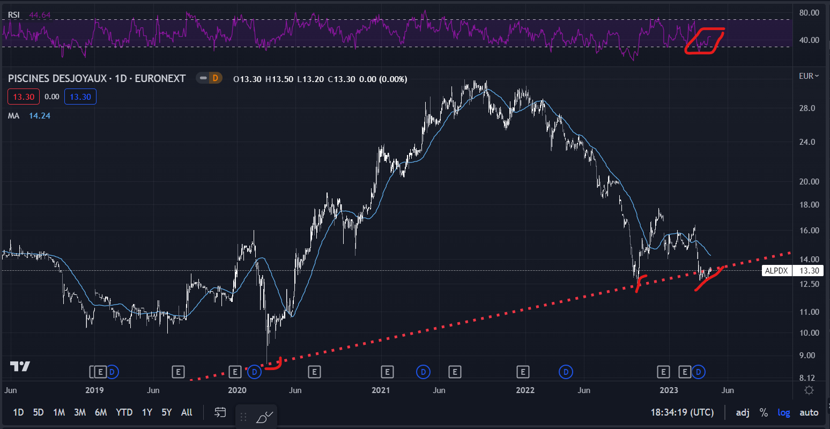Open the go-to-date calendar icon
Screen dimensions: 830x429
pos(220,412)
